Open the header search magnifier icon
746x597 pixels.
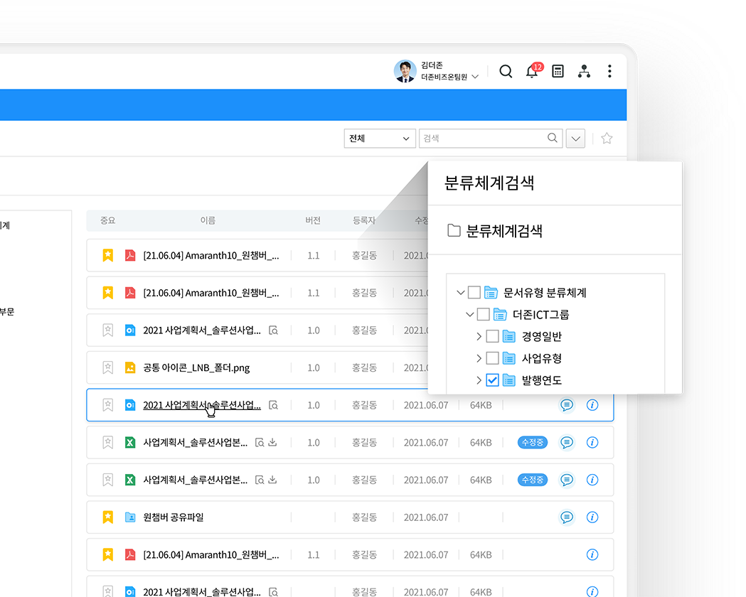pyautogui.click(x=506, y=71)
